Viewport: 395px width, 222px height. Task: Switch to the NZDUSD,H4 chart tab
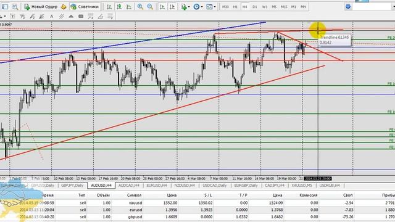(185, 186)
